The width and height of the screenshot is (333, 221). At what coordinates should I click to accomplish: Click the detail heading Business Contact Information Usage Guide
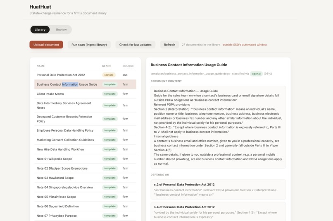tap(189, 65)
